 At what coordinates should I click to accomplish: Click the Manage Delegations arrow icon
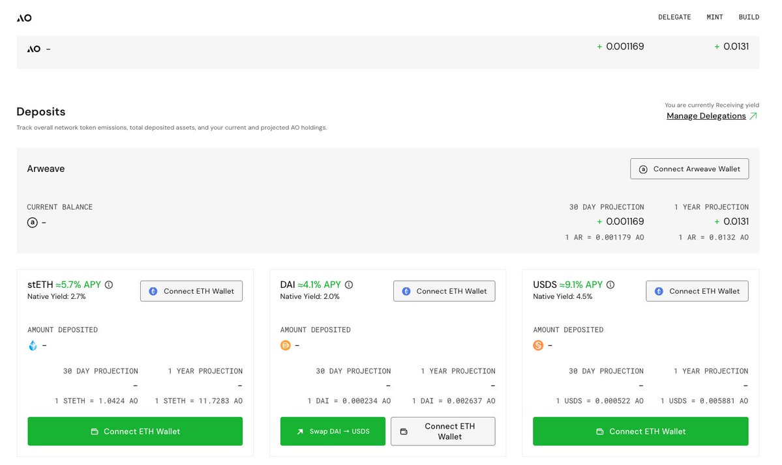[x=753, y=116]
